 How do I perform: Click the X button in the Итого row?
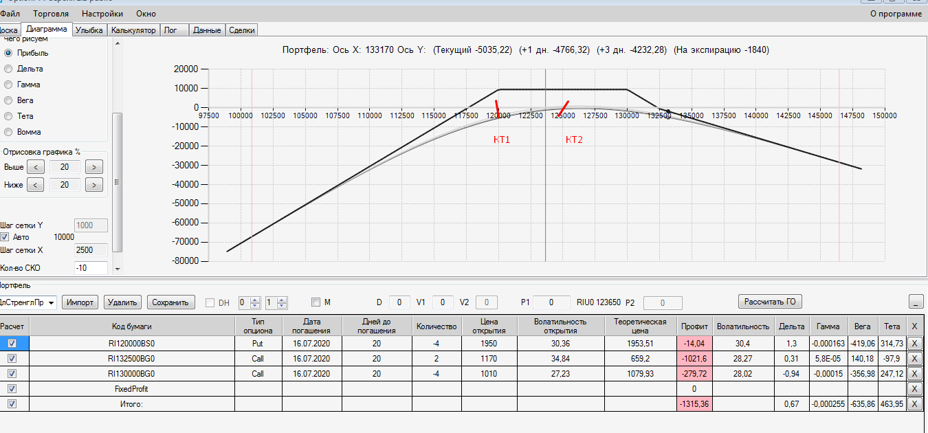click(914, 404)
